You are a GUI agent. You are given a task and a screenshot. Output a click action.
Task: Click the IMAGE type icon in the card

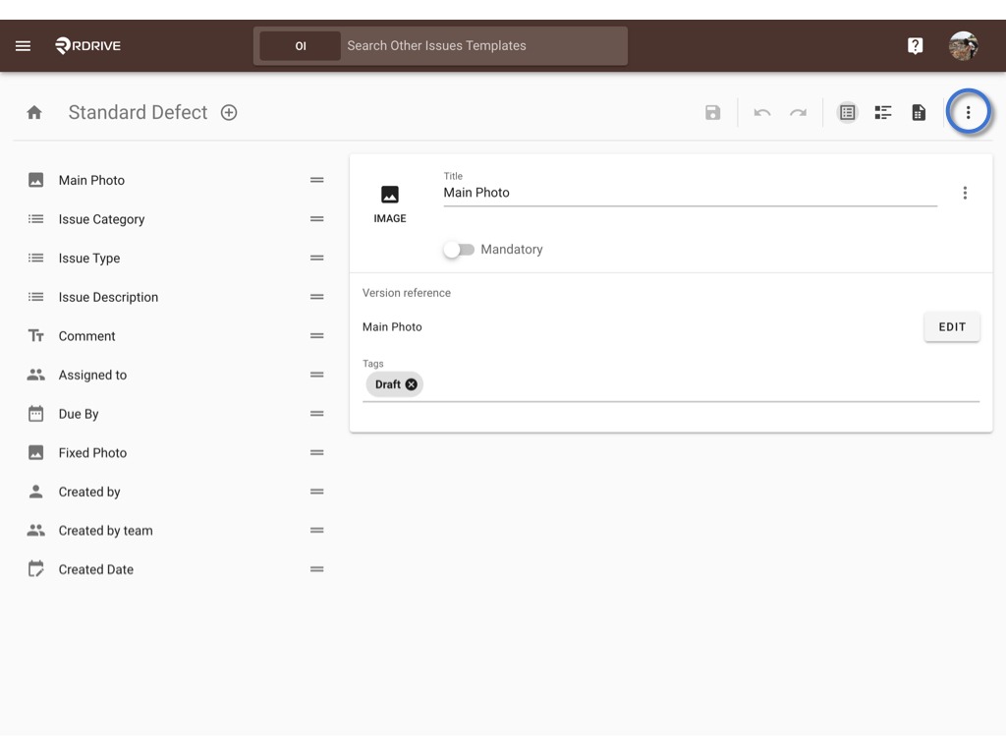389,195
